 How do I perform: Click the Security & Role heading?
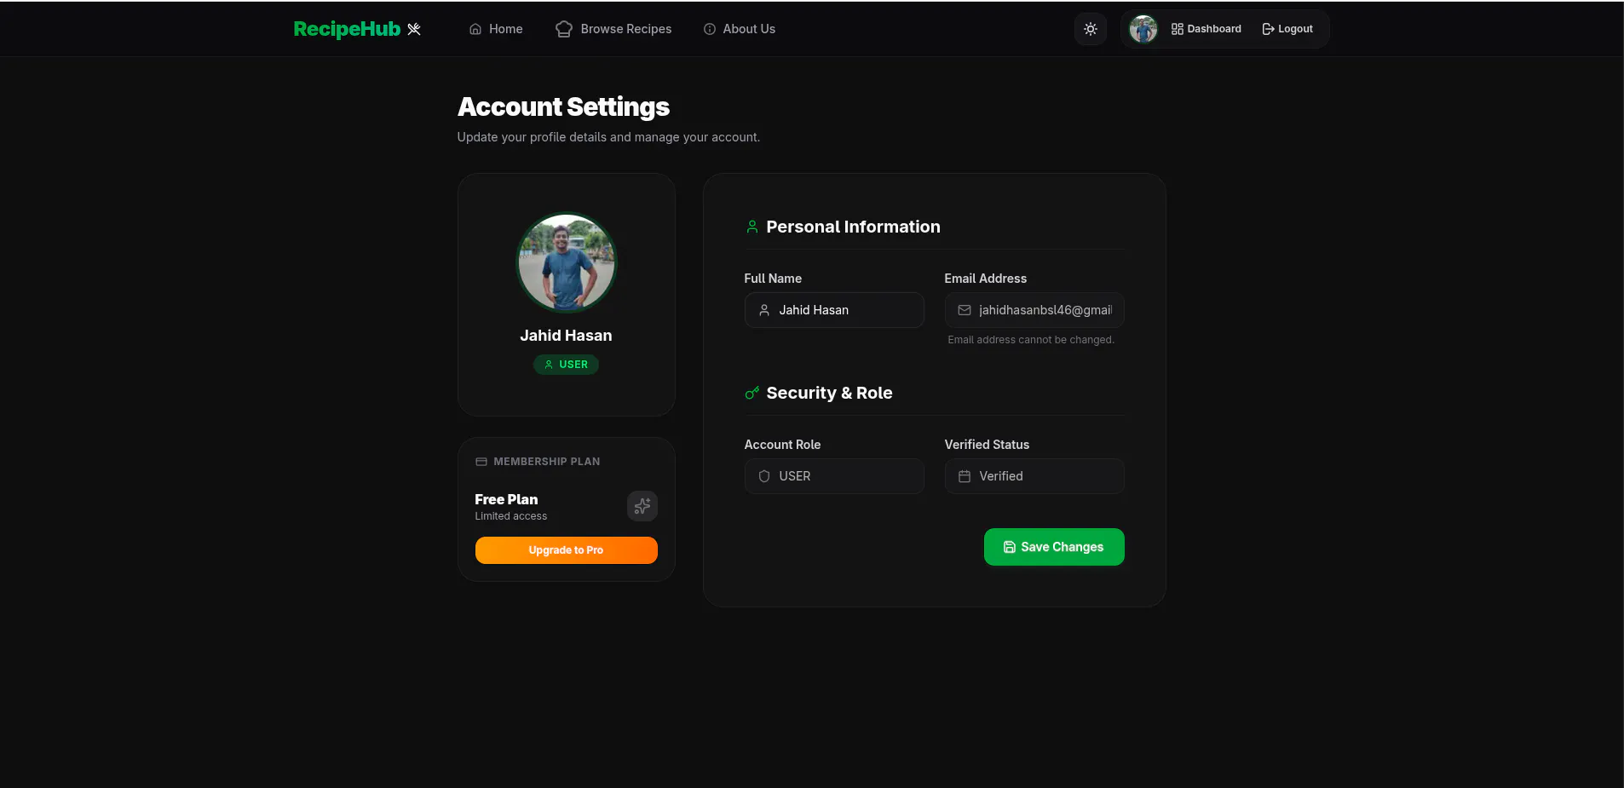pos(830,393)
